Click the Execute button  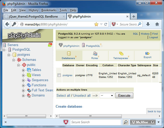[124, 95]
